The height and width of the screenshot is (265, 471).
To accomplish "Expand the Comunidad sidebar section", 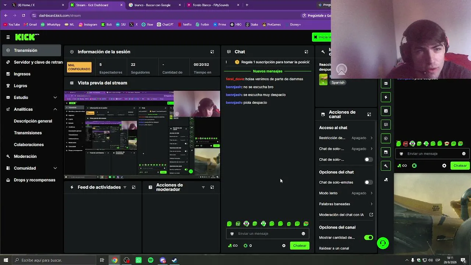I will tap(55, 168).
